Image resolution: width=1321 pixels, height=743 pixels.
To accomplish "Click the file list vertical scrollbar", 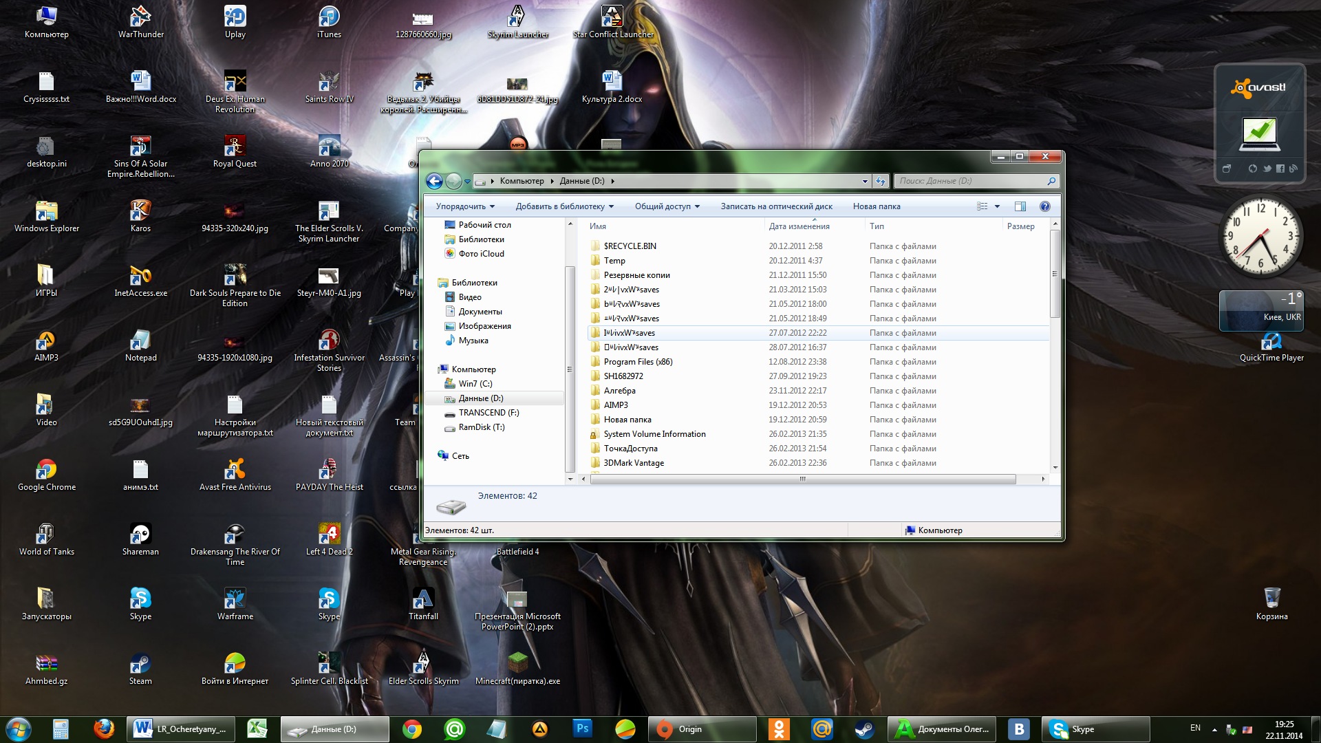I will (1055, 274).
